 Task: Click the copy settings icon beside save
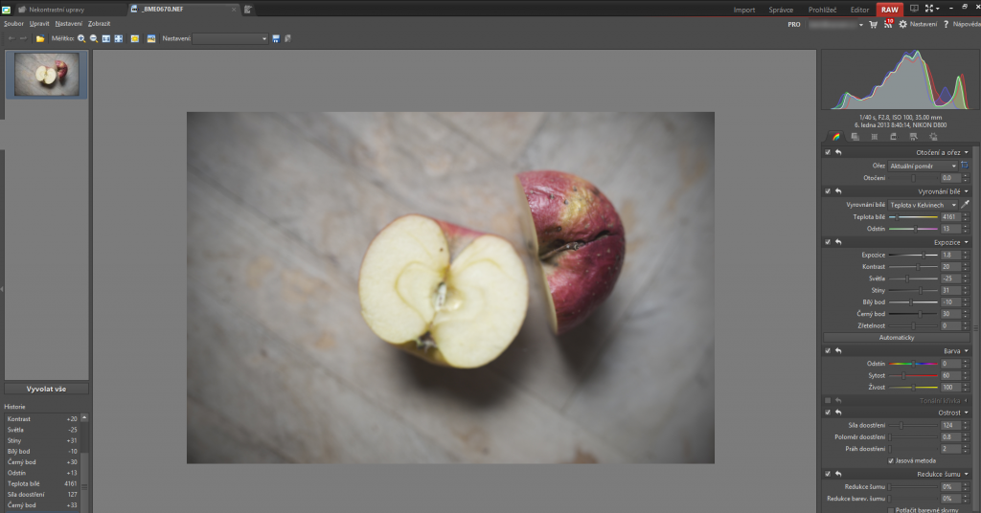click(x=287, y=38)
